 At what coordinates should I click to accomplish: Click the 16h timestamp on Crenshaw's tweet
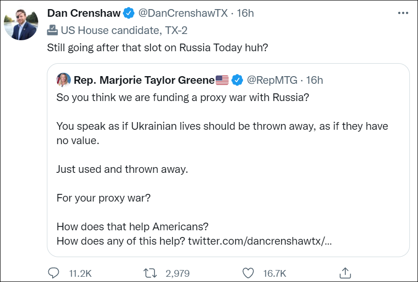245,13
